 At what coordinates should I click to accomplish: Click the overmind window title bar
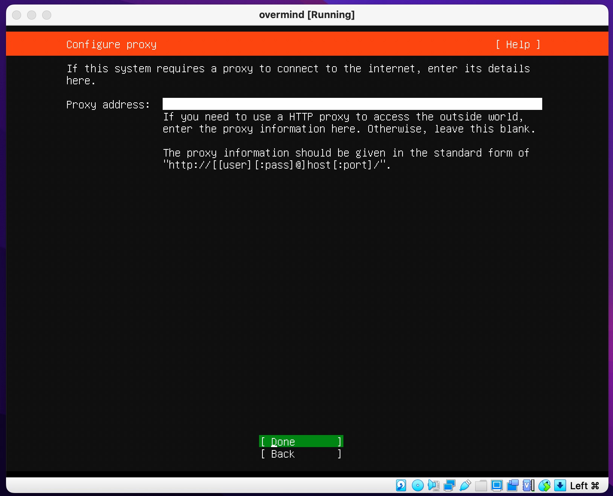pyautogui.click(x=306, y=15)
